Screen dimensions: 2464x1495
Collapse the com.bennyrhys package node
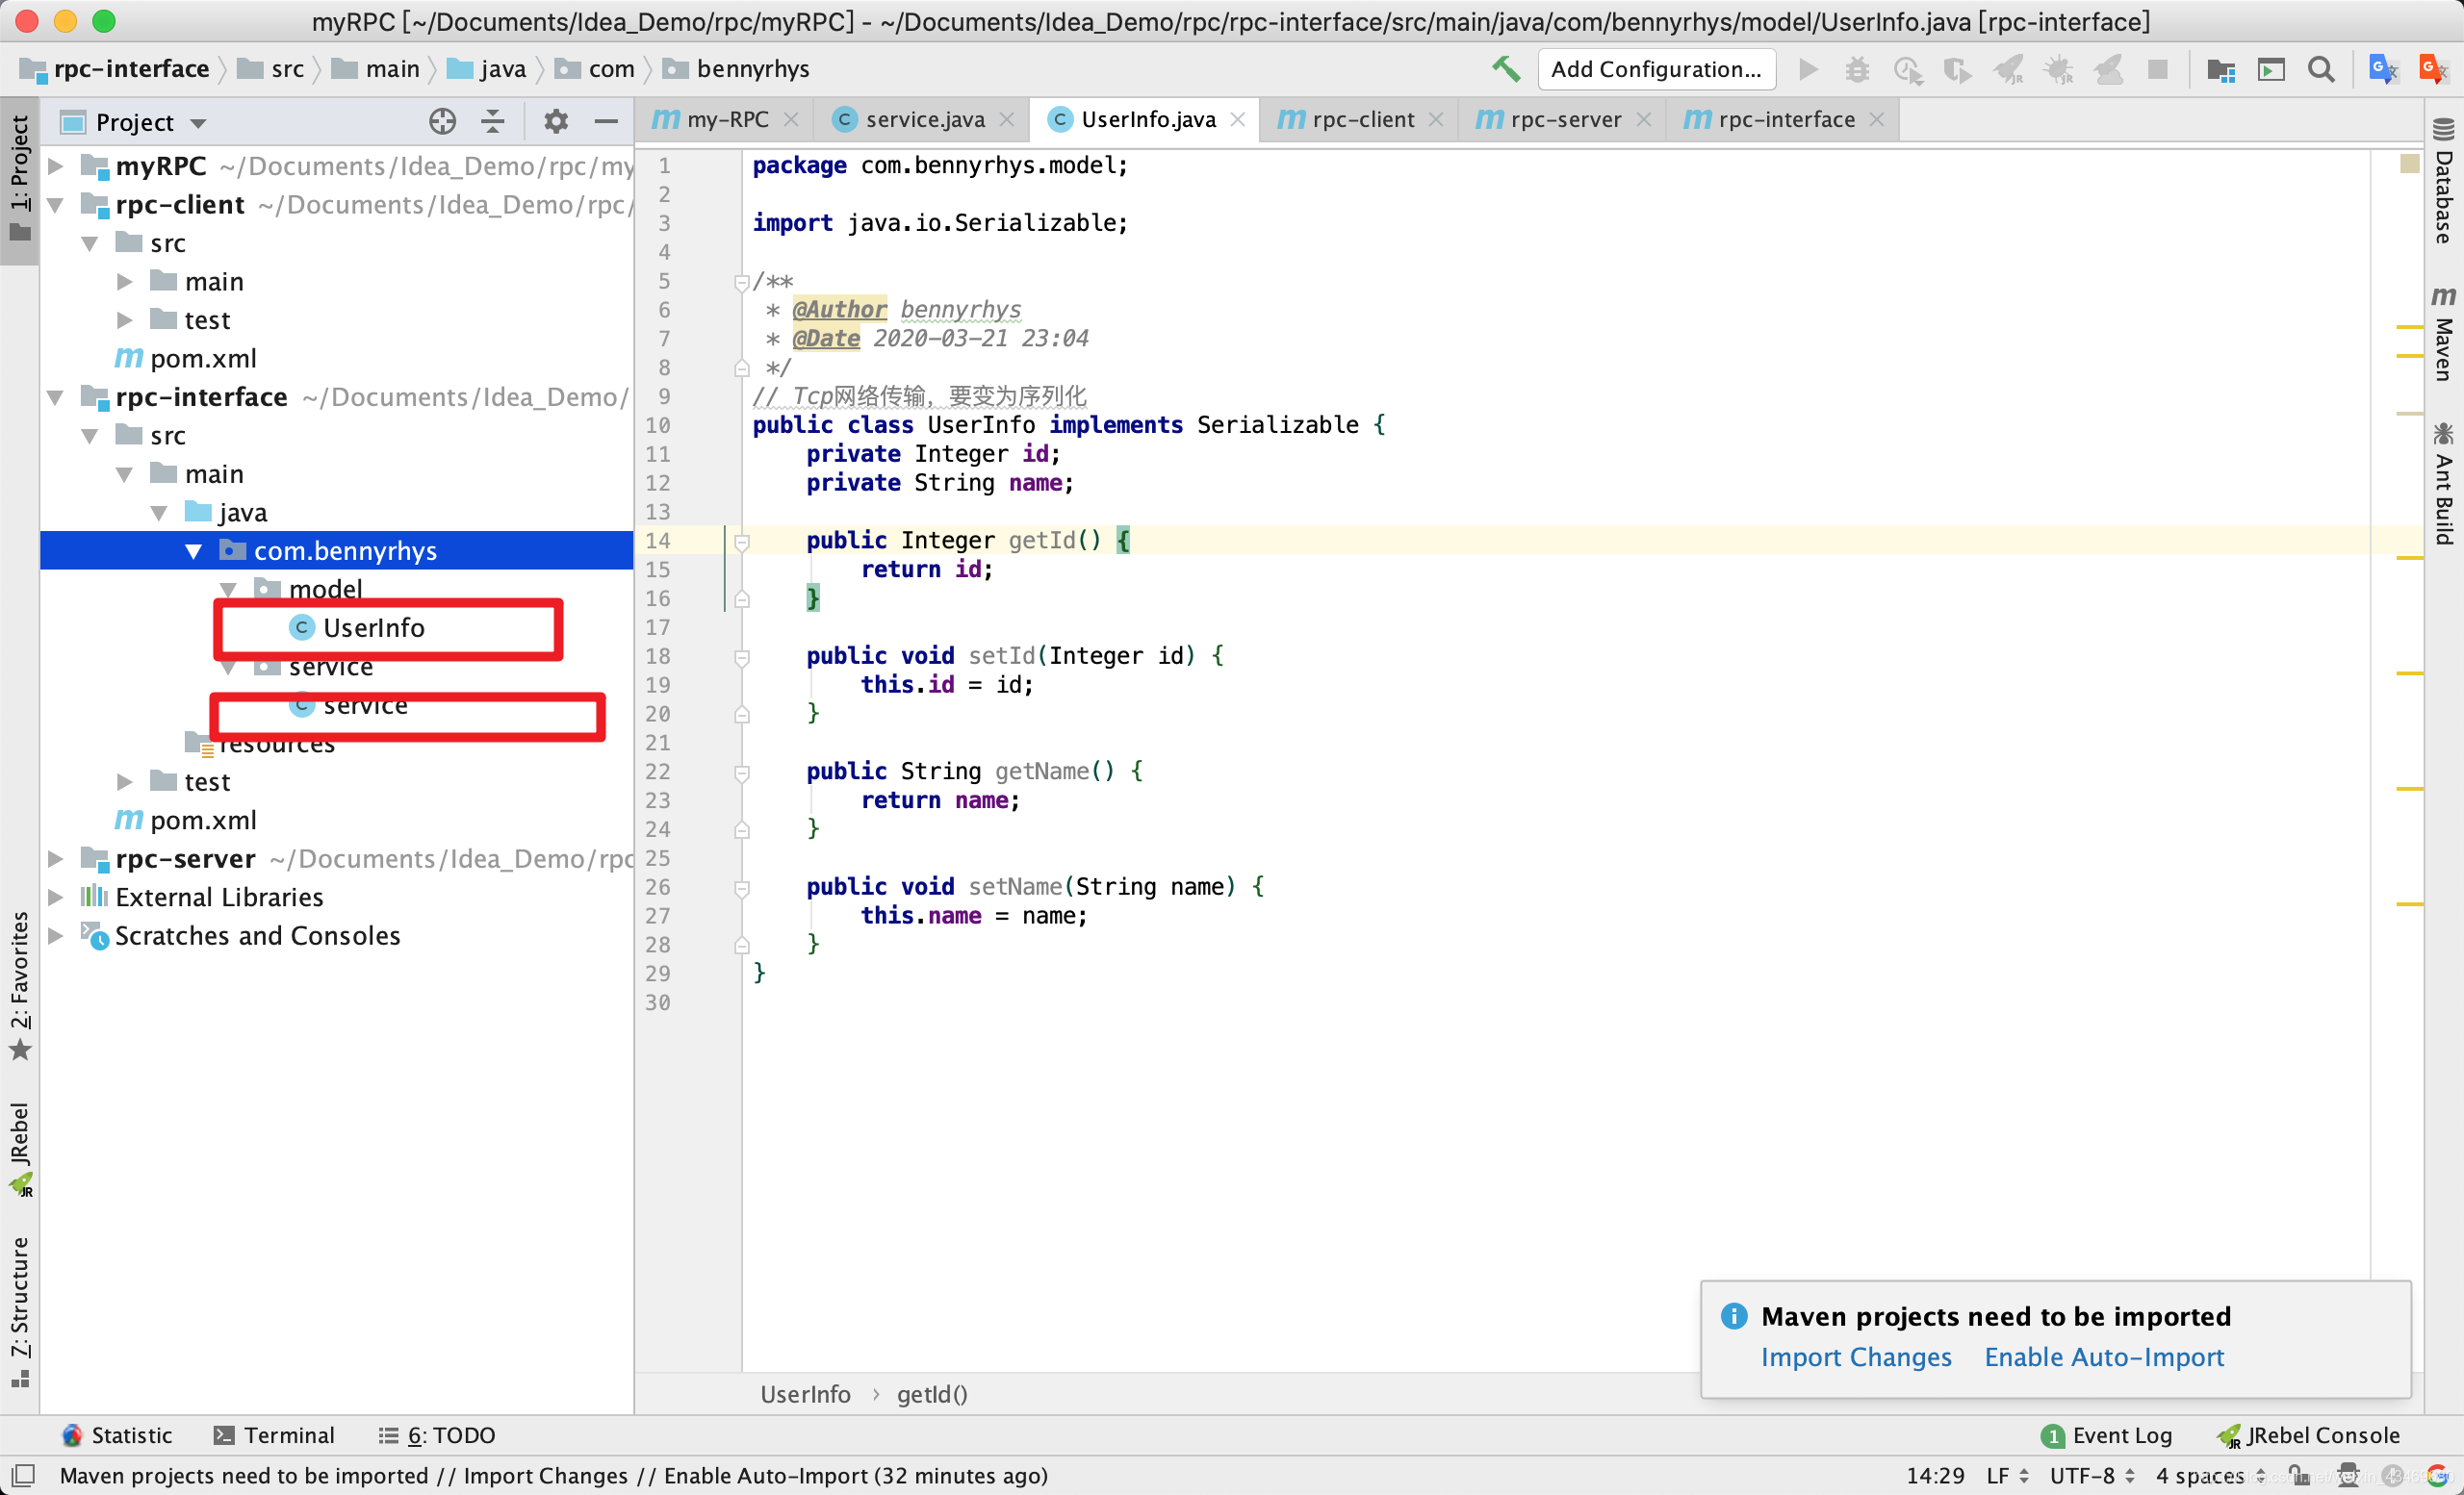tap(197, 550)
